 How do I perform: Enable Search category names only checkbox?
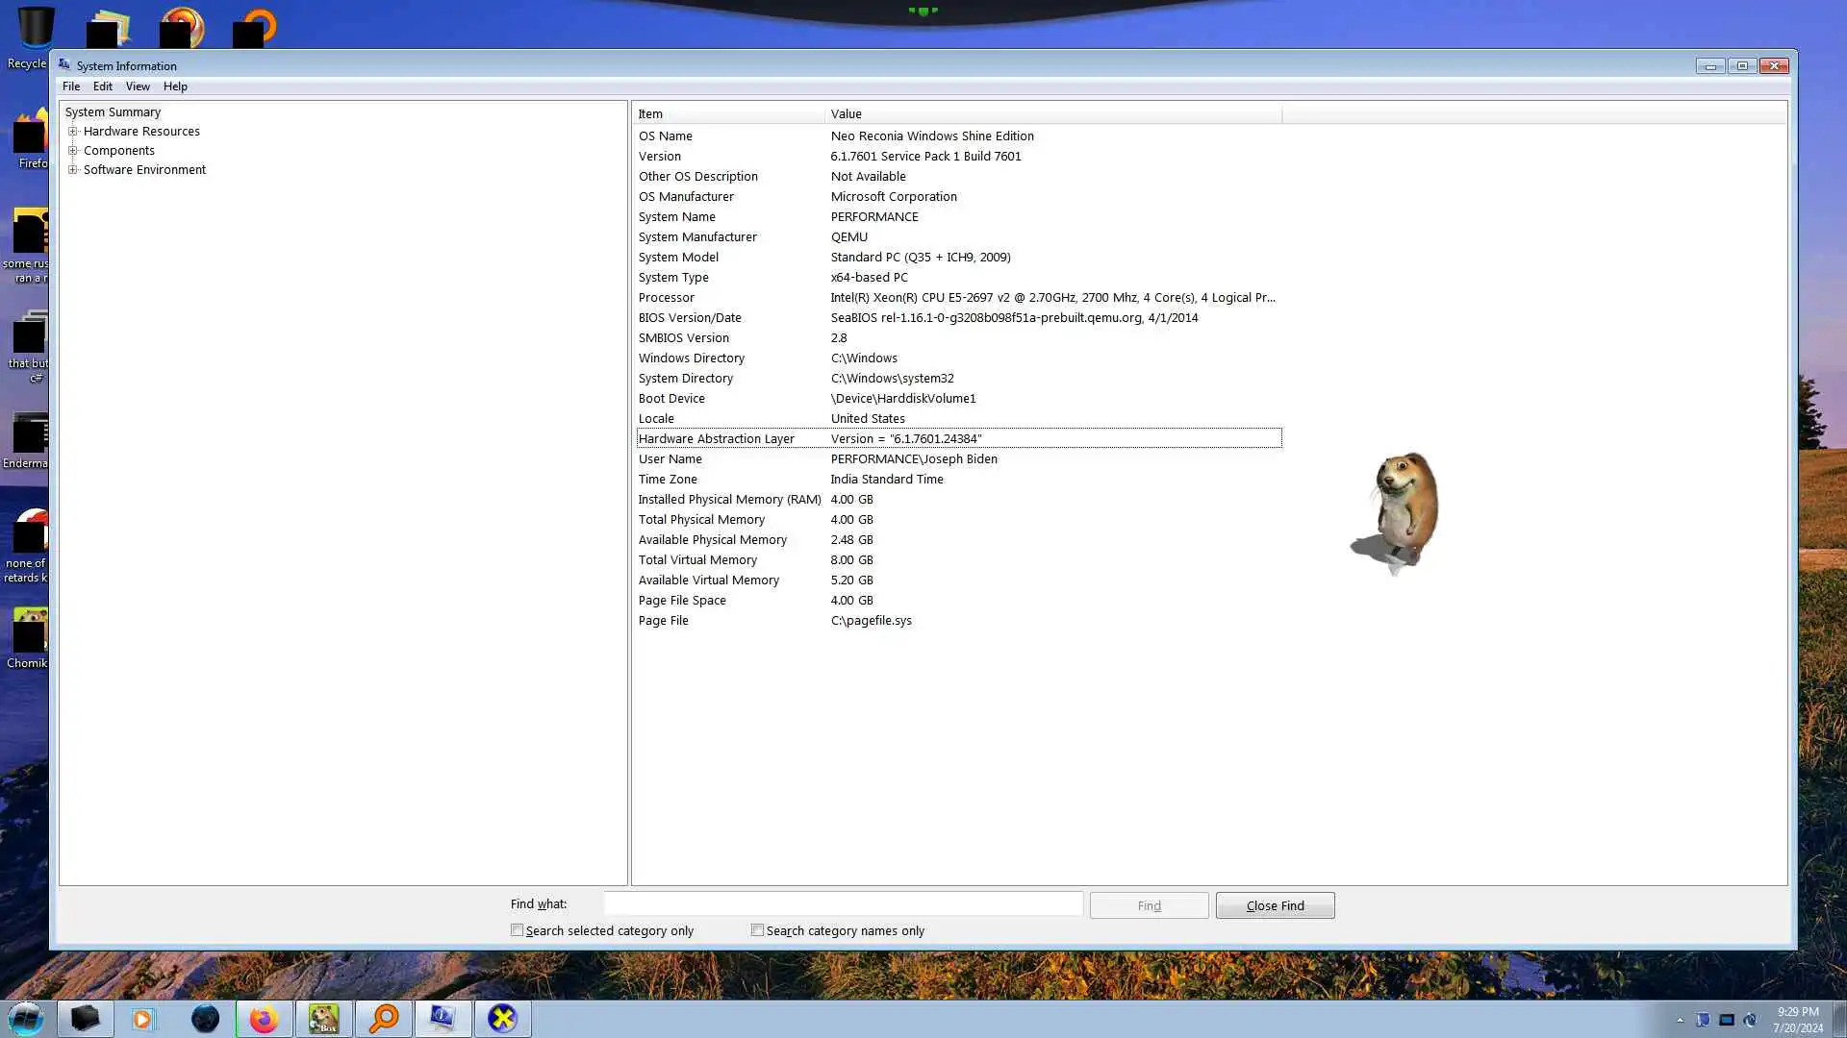pyautogui.click(x=758, y=930)
